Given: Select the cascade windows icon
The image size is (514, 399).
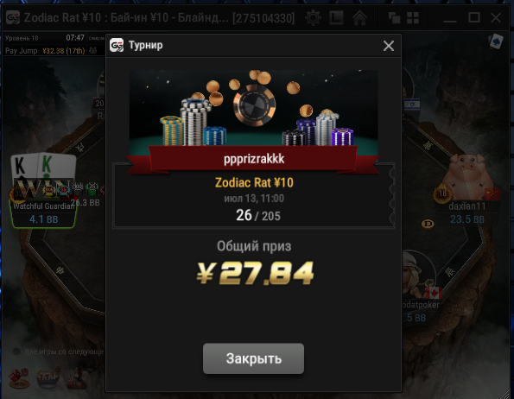Looking at the screenshot, I should pos(394,17).
